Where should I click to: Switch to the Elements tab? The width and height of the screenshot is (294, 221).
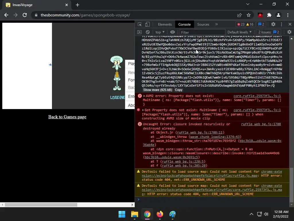pyautogui.click(x=165, y=24)
